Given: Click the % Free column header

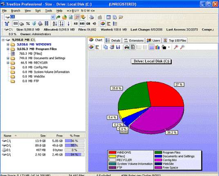Looking at the screenshot, I should (x=75, y=136).
